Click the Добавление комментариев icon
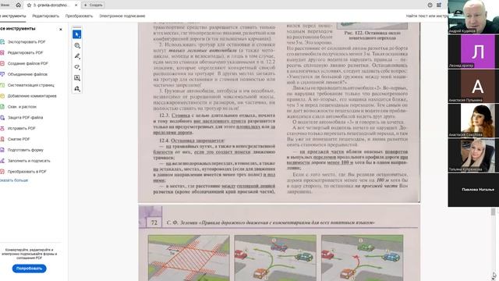 coord(2,96)
